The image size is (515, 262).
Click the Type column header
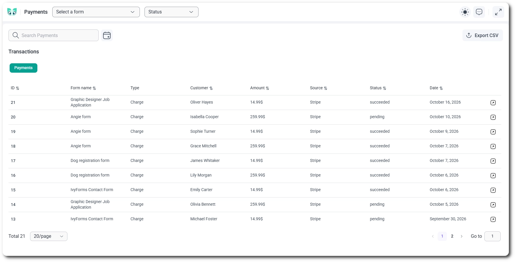(x=135, y=88)
